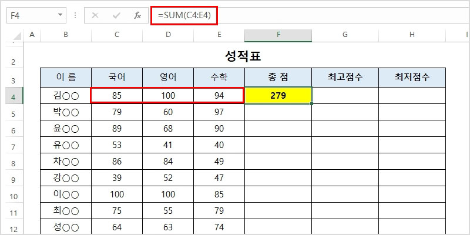Screen dimensions: 470x235
Task: Click 수학 score 85 for 이○○
Action: (219, 194)
